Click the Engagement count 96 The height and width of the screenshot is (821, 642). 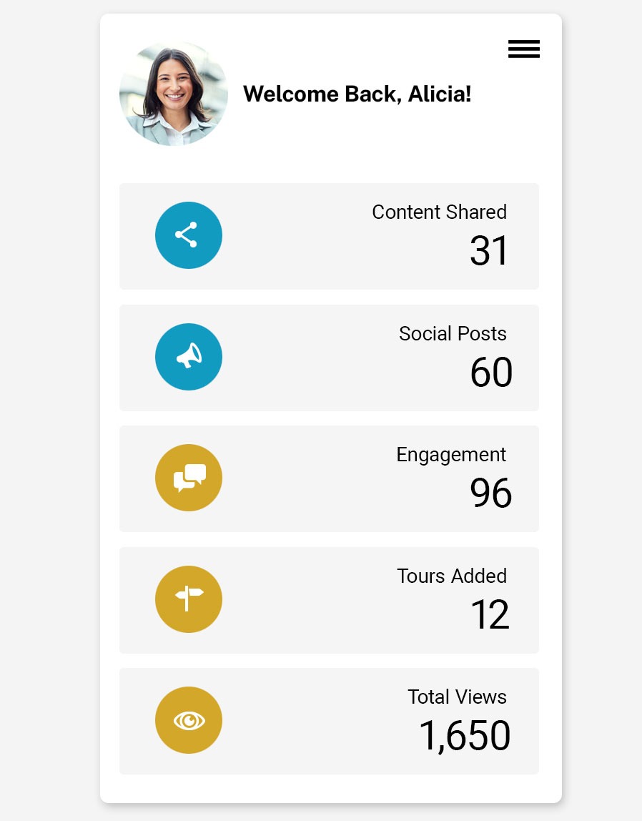point(490,493)
